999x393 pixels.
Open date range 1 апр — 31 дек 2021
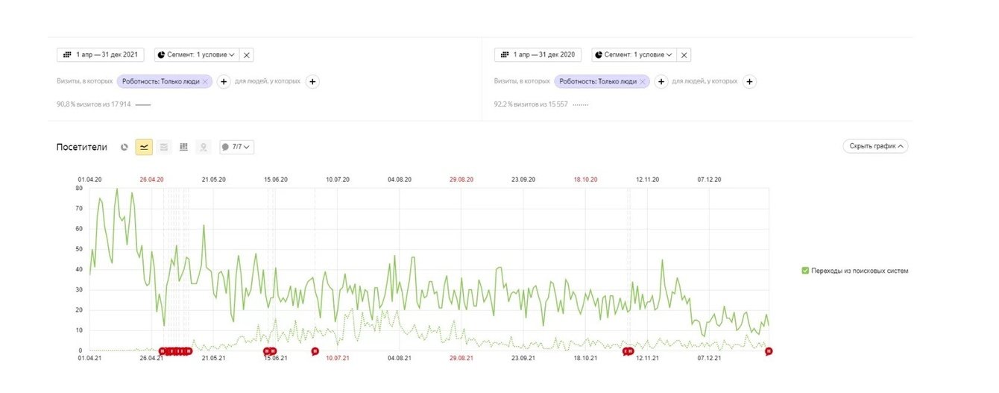(x=101, y=54)
